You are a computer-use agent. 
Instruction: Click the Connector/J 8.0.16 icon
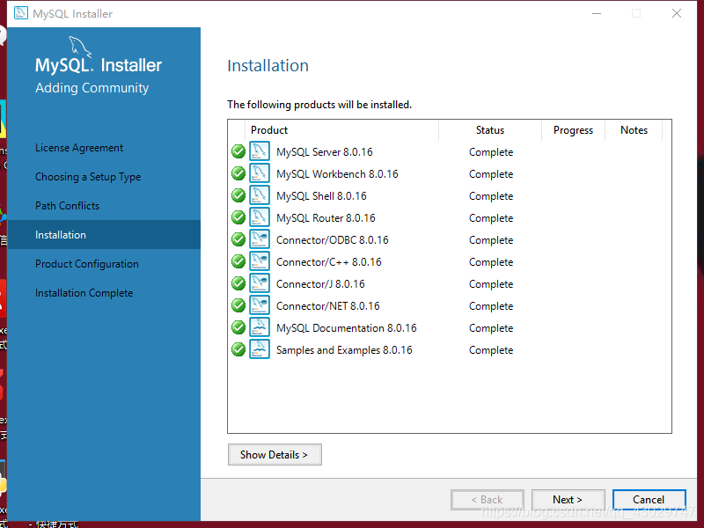coord(259,283)
